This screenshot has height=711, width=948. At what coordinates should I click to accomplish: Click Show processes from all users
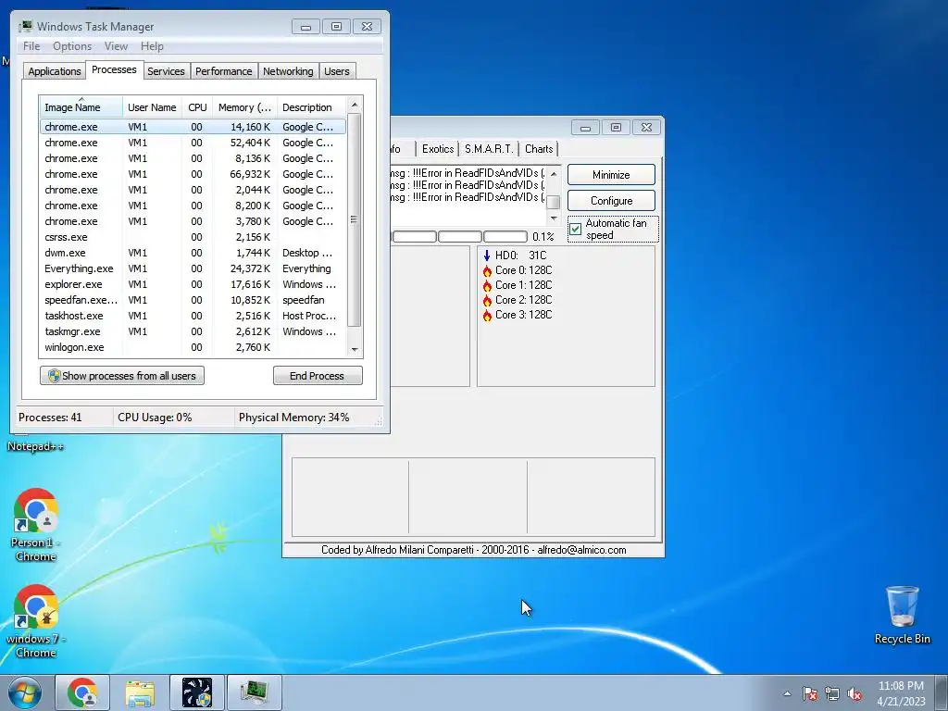122,376
